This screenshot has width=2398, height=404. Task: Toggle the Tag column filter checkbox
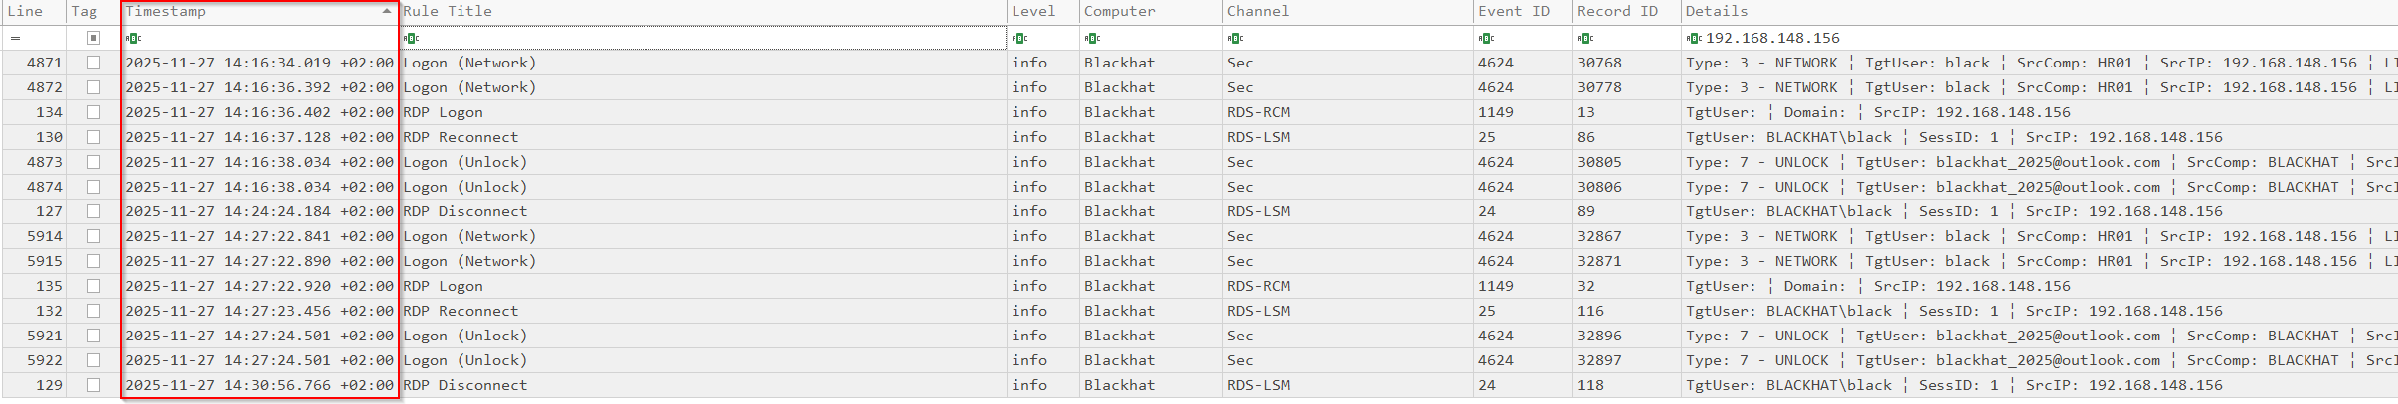tap(93, 38)
